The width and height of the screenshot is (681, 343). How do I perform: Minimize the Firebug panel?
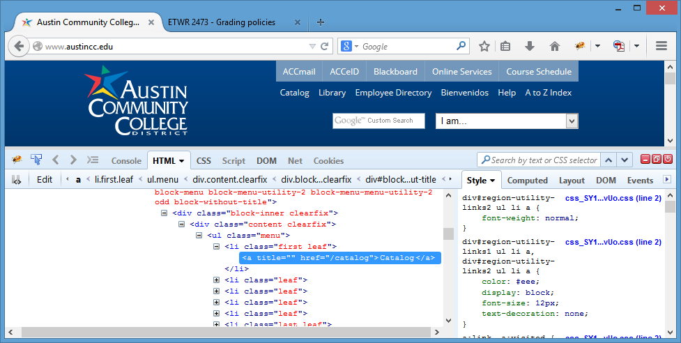point(645,160)
